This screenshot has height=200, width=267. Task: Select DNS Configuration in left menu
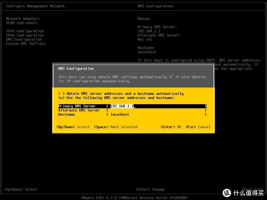[24, 39]
